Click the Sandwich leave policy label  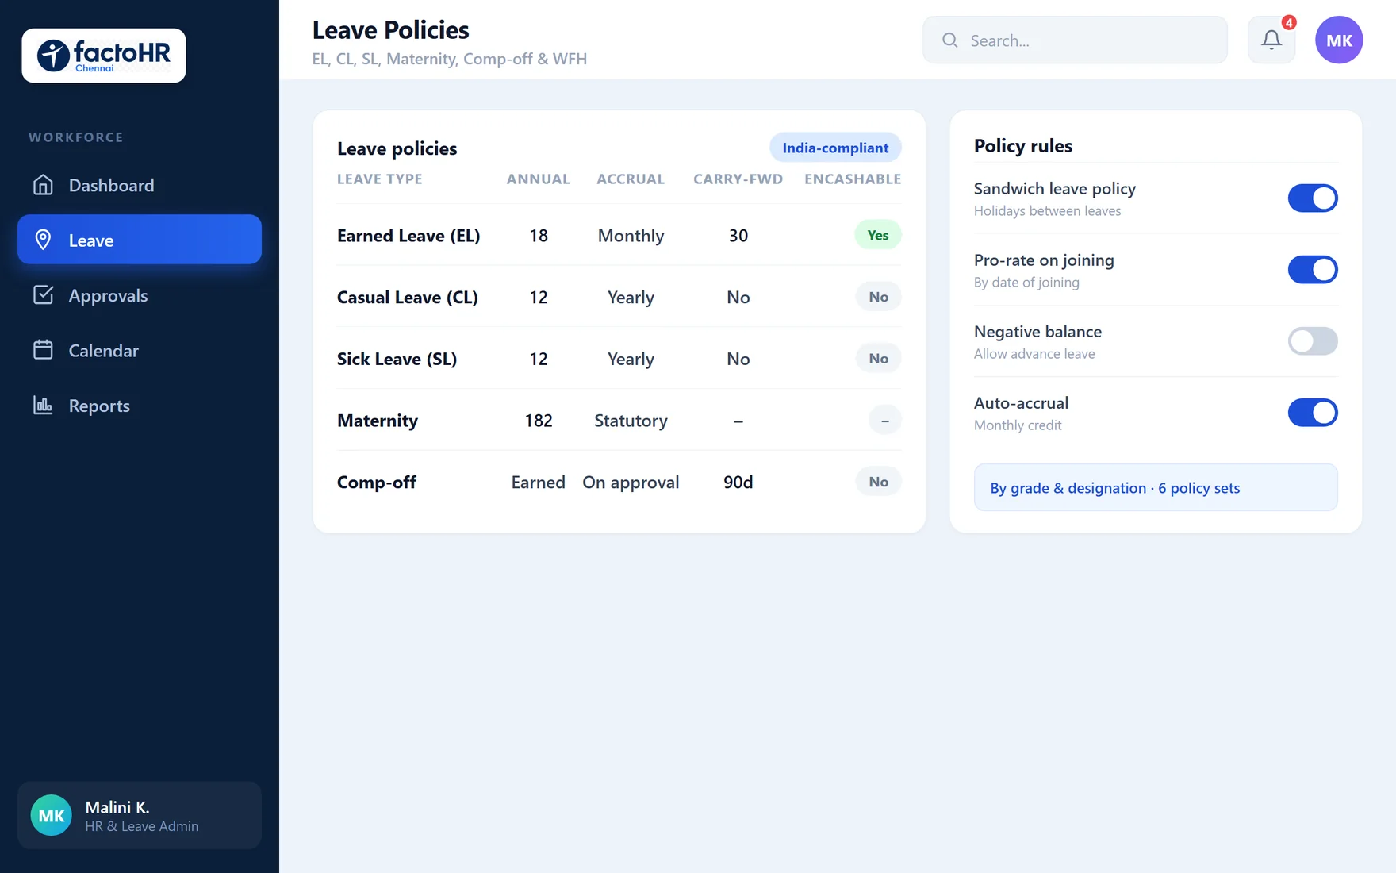click(x=1055, y=189)
